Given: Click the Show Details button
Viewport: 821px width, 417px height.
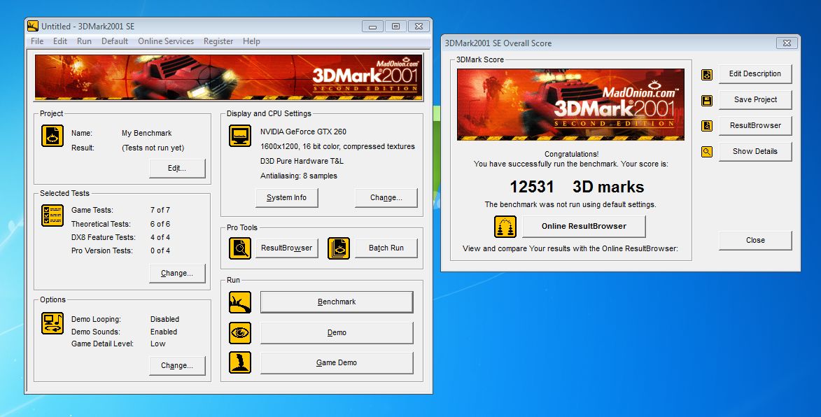Looking at the screenshot, I should (x=755, y=151).
